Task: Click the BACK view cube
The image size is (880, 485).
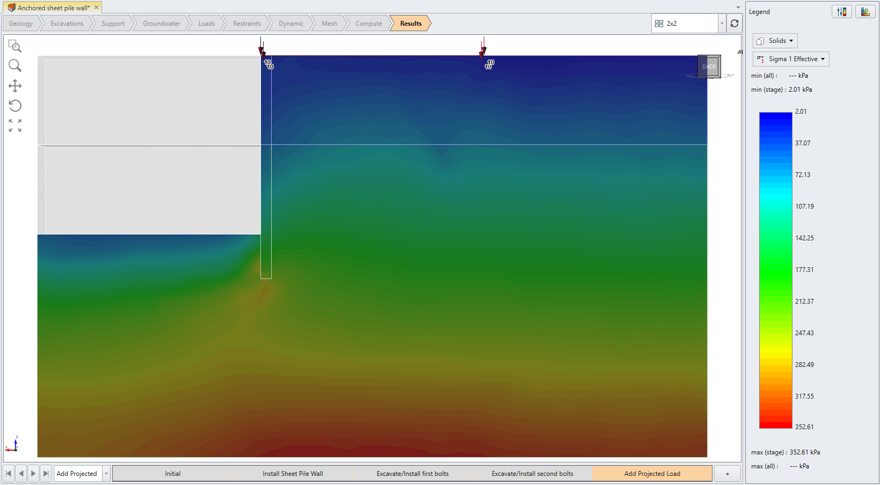Action: (709, 67)
